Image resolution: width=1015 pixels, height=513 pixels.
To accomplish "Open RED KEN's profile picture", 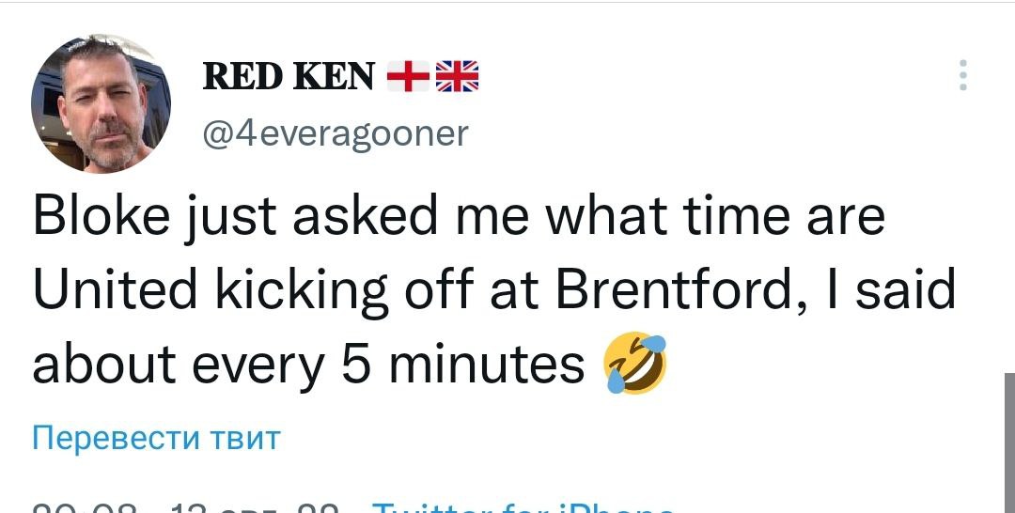I will pos(101,103).
